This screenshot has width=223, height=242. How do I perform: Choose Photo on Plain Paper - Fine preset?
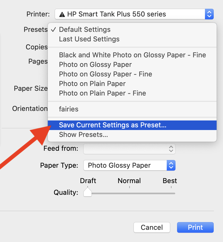pos(102,93)
